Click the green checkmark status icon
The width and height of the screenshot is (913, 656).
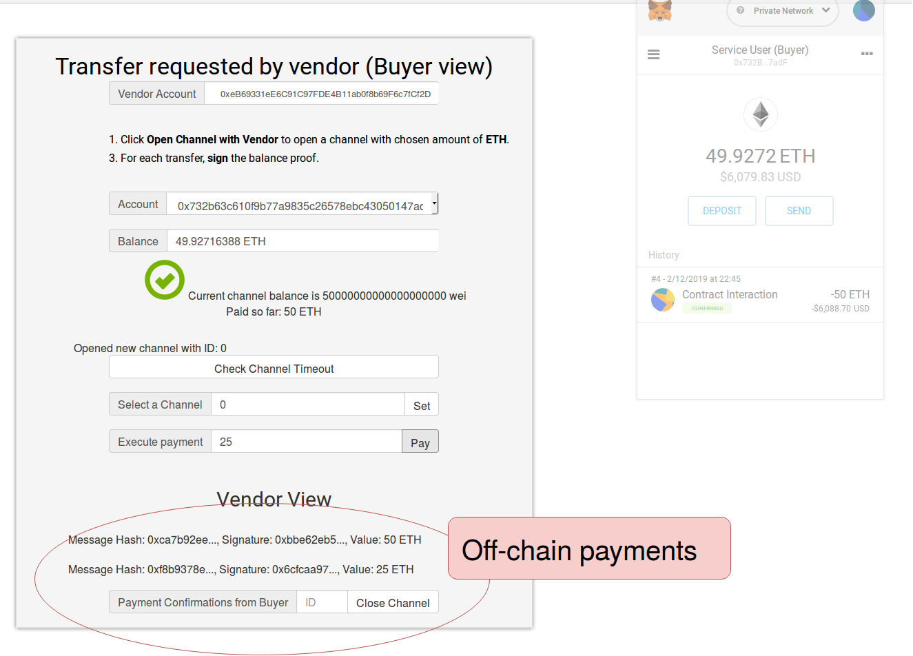[165, 280]
